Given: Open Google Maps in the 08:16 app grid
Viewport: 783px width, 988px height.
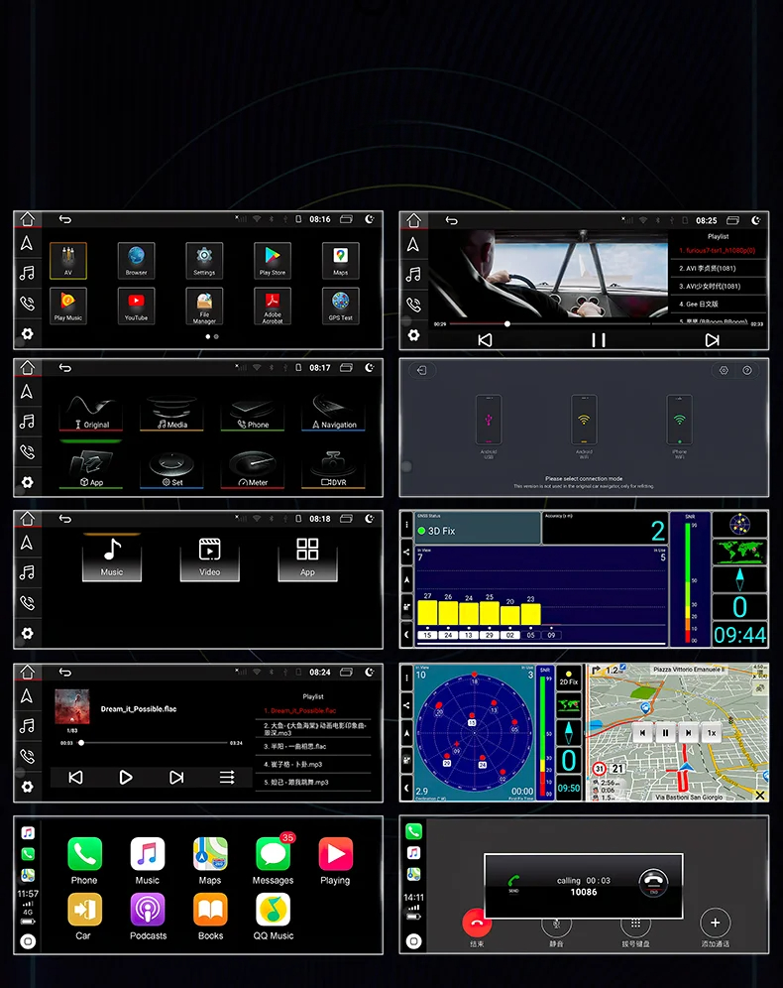Looking at the screenshot, I should click(341, 260).
